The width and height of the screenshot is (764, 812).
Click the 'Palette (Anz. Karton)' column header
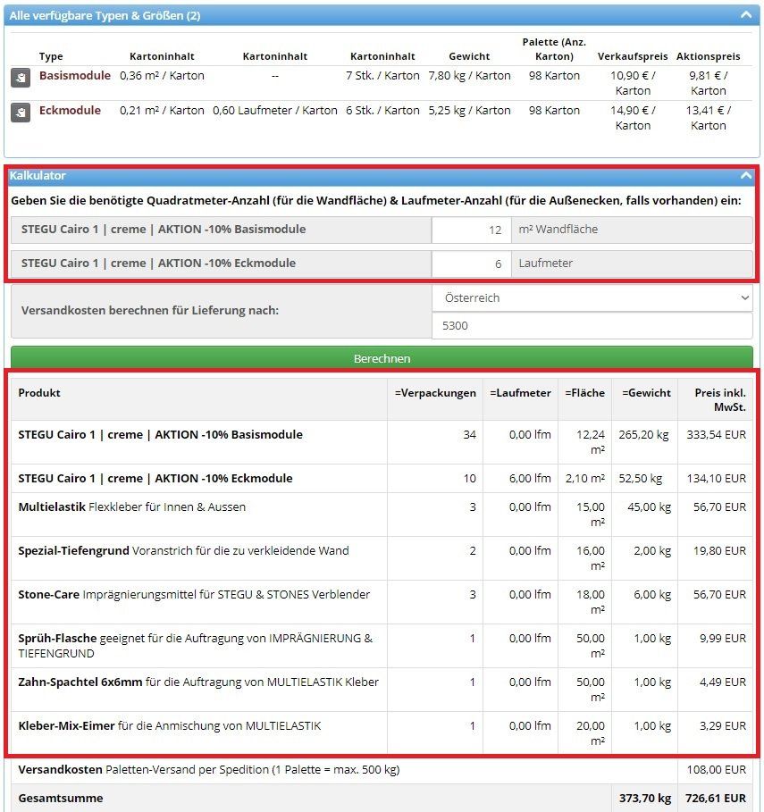tap(554, 49)
